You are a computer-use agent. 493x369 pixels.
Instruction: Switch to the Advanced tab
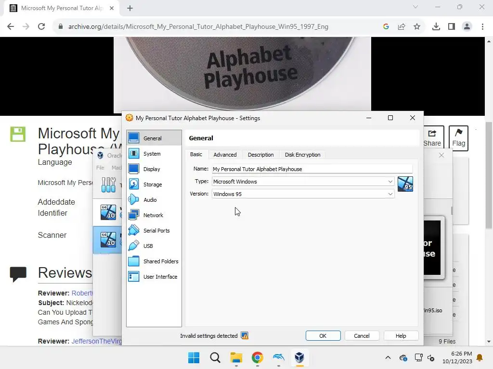pos(225,155)
